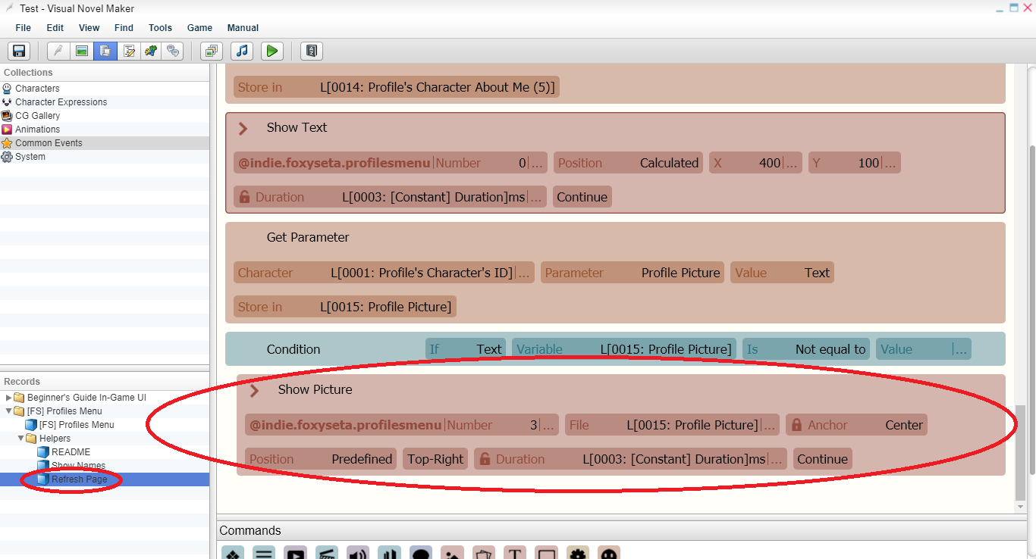Open the script editor notepad-pencil icon
1036x559 pixels.
[x=129, y=51]
